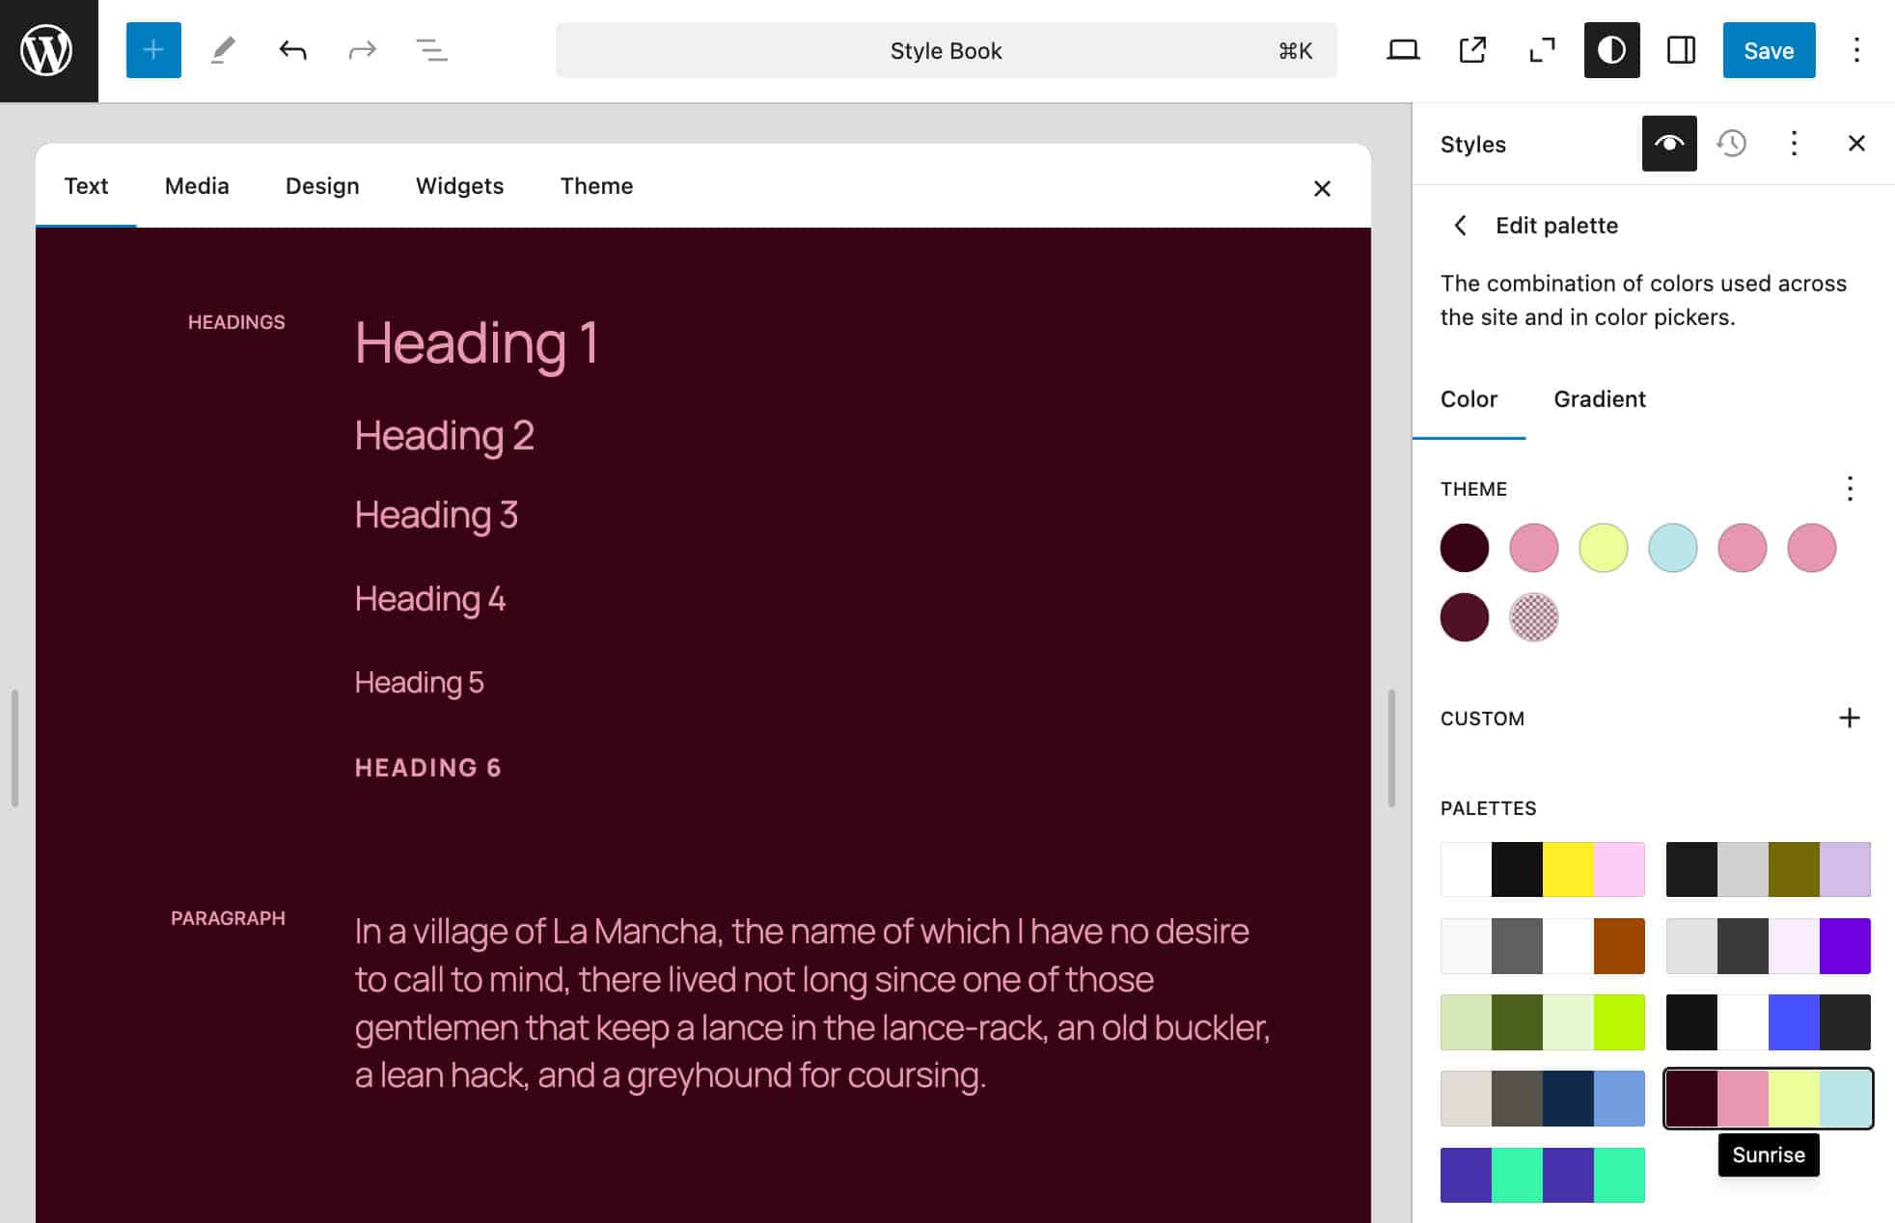The image size is (1895, 1223).
Task: Click the undo arrow icon
Action: pyautogui.click(x=291, y=50)
